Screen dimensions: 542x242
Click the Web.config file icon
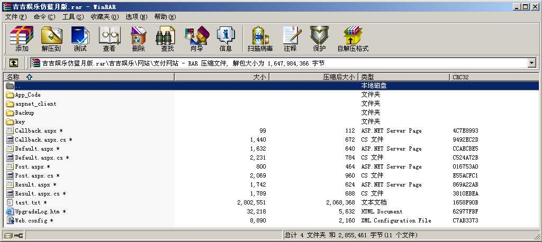pyautogui.click(x=10, y=220)
